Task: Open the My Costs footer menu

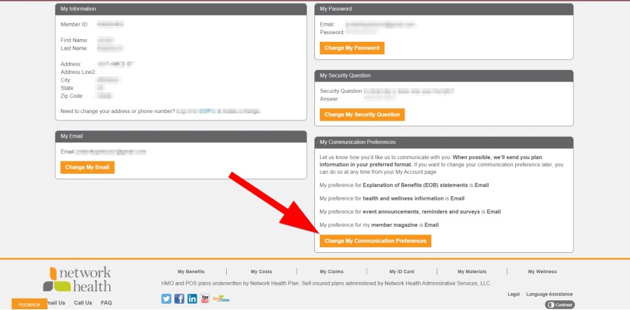Action: pos(261,272)
